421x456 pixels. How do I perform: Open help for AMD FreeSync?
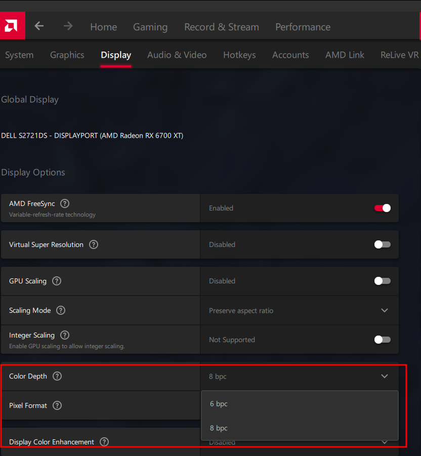pos(65,203)
